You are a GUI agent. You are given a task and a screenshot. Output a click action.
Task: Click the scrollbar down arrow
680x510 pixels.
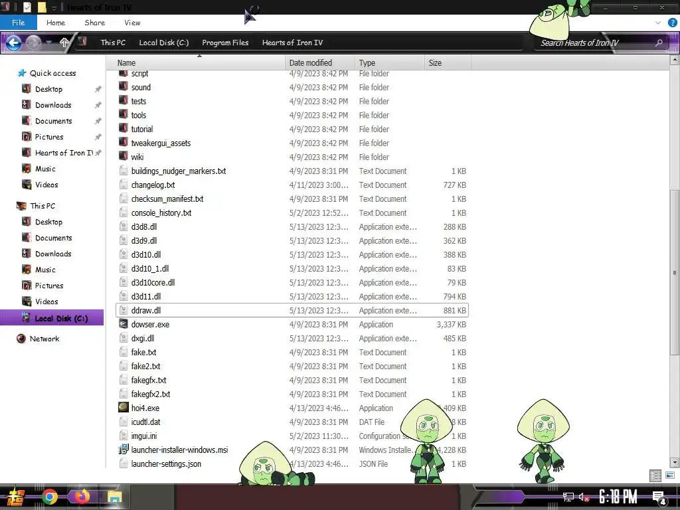coord(675,463)
